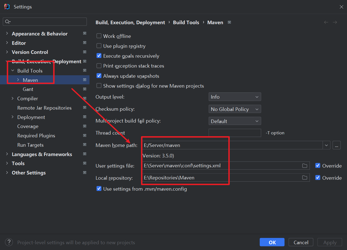Screen dimensions: 347x250
Task: Click project-level icon beside Gant
Action: coord(85,89)
